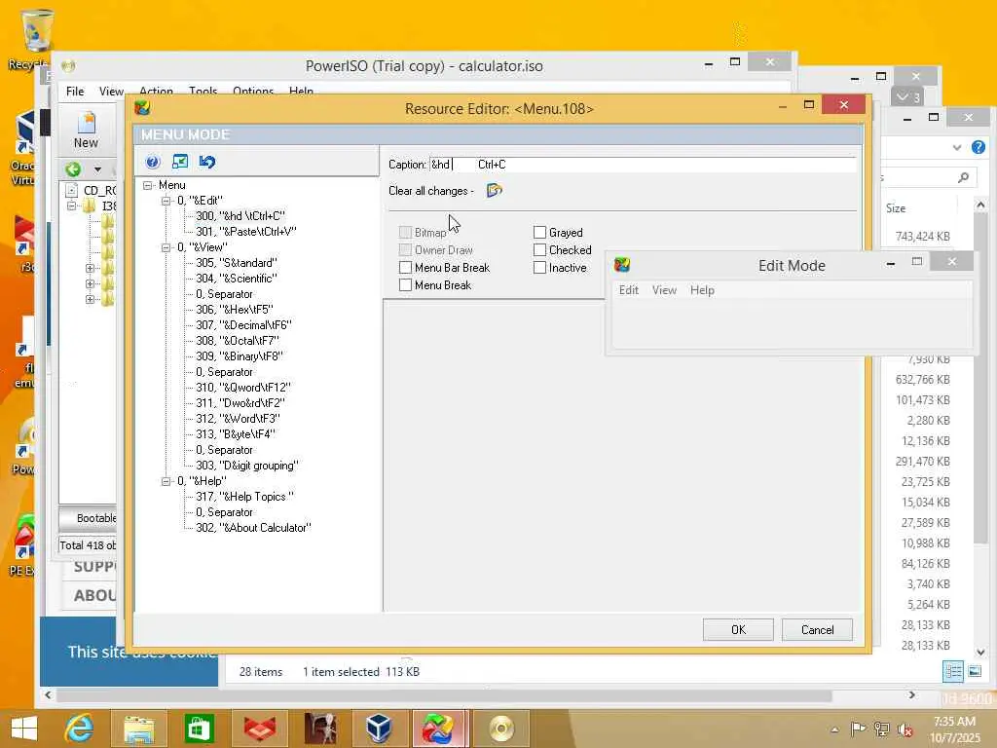The image size is (997, 748).
Task: Click the Bootable button in PowerISO
Action: click(x=88, y=518)
